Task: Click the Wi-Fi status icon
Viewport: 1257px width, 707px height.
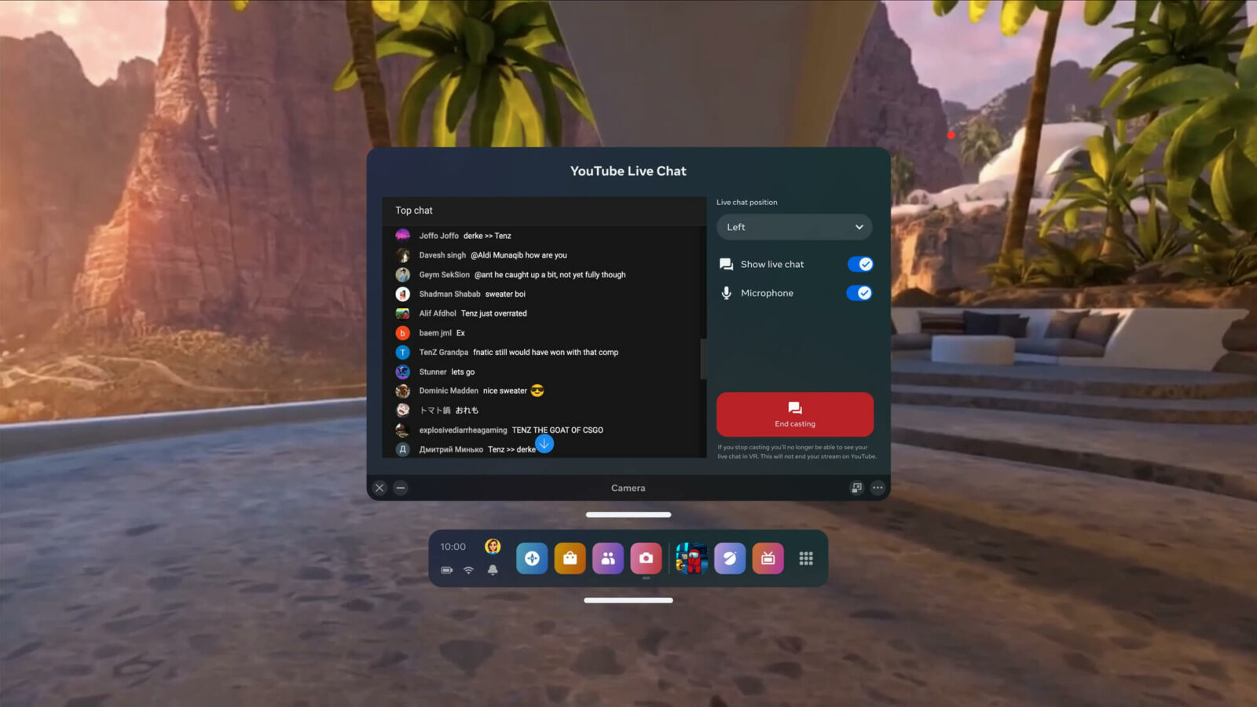Action: pyautogui.click(x=469, y=570)
